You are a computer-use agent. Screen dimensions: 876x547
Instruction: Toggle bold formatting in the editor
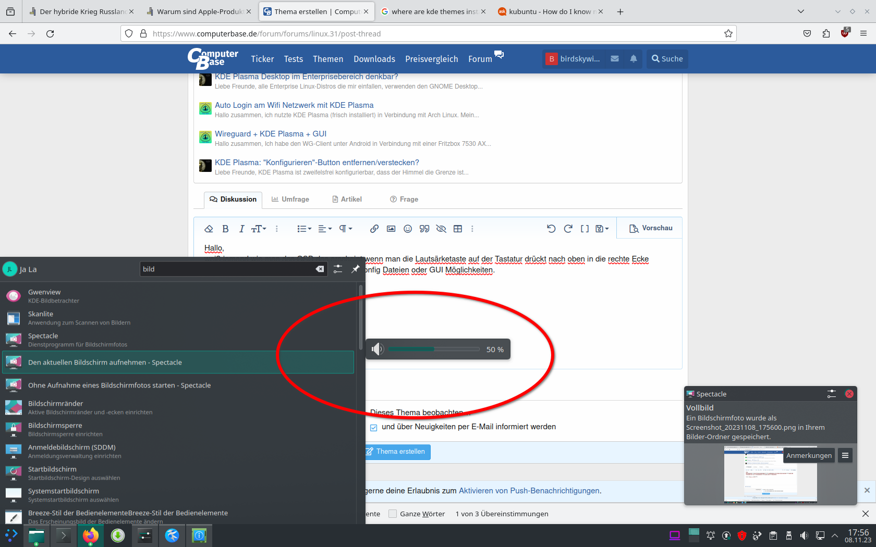[225, 229]
